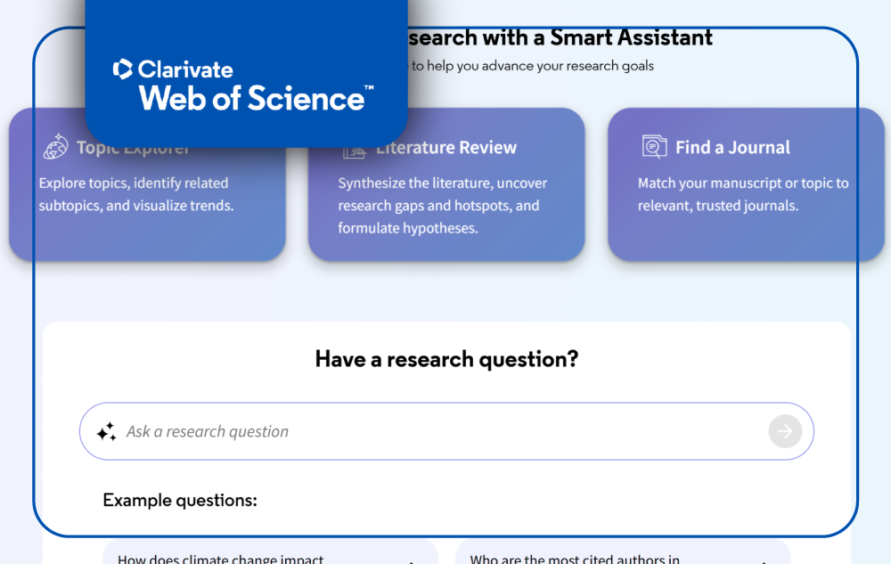
Task: Click the Clarivate logo mark
Action: 123,69
